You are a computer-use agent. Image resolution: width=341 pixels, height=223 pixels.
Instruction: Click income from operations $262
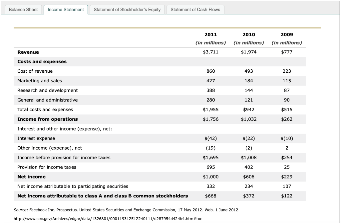pos(287,119)
